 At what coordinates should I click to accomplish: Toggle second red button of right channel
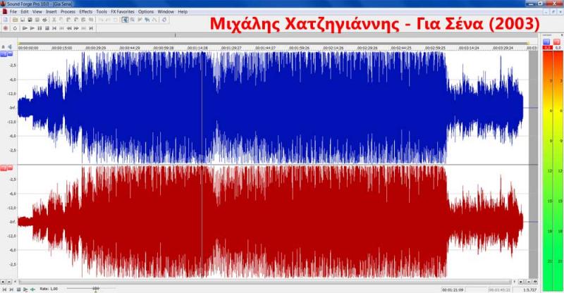pos(10,168)
